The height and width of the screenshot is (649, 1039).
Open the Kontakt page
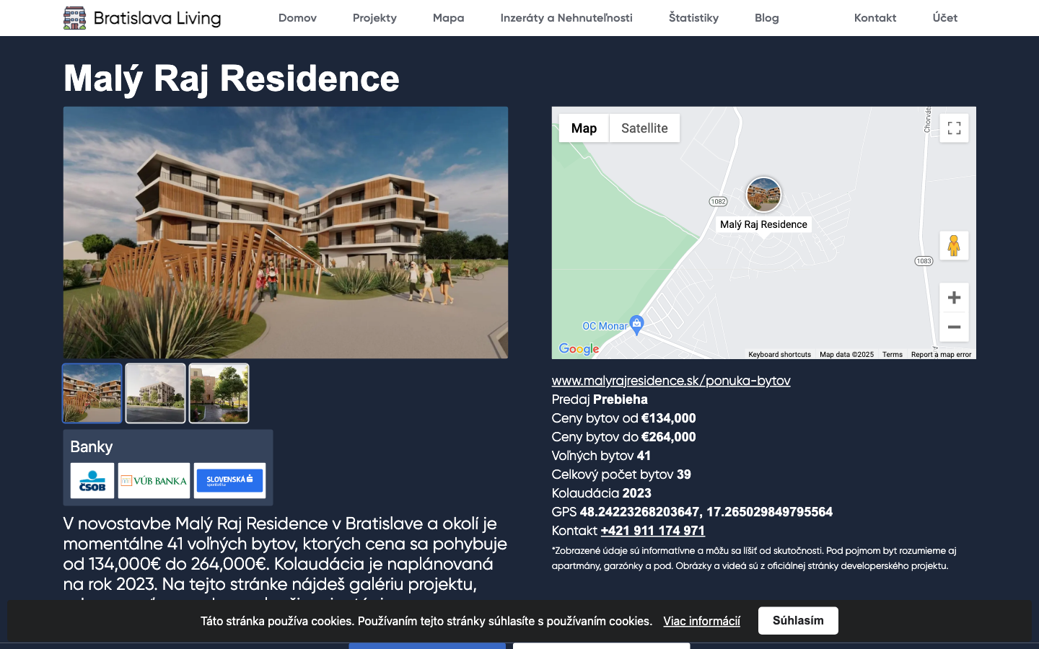click(x=875, y=18)
